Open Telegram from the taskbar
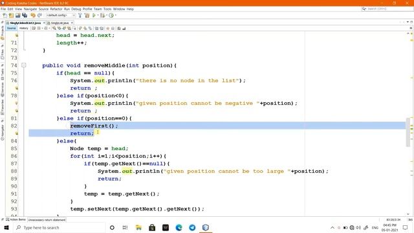The image size is (414, 233). coord(192,227)
